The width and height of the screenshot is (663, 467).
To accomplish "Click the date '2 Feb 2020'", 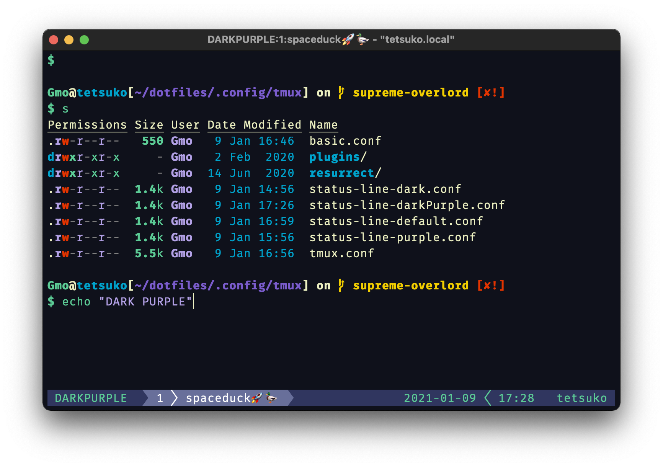I will [x=254, y=157].
